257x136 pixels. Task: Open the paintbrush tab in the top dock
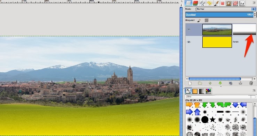coord(216,3)
